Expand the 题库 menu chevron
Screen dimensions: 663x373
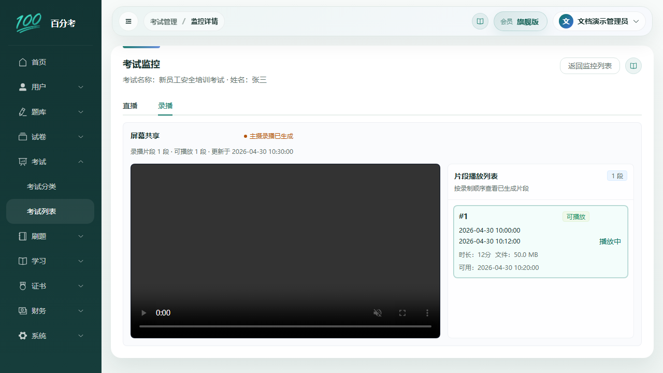coord(81,112)
